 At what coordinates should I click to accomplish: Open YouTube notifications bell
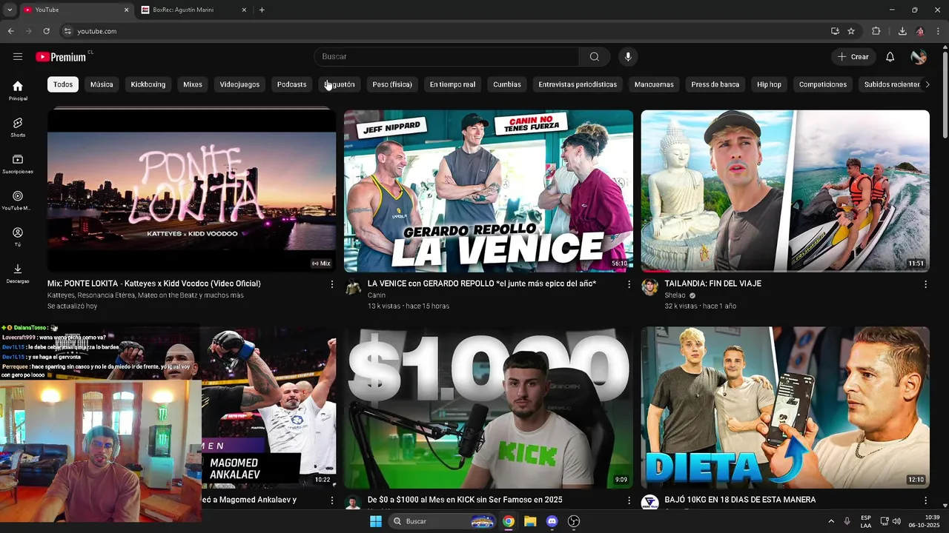pyautogui.click(x=890, y=56)
